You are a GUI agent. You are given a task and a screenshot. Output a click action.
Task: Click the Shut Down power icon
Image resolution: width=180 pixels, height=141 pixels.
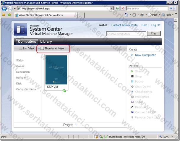click(132, 87)
